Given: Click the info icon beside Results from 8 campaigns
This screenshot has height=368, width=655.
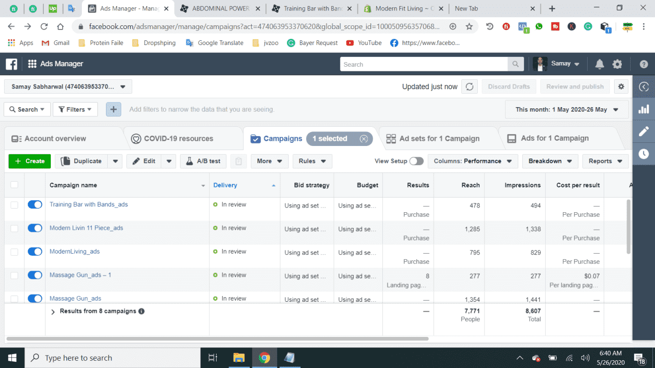Looking at the screenshot, I should [141, 312].
